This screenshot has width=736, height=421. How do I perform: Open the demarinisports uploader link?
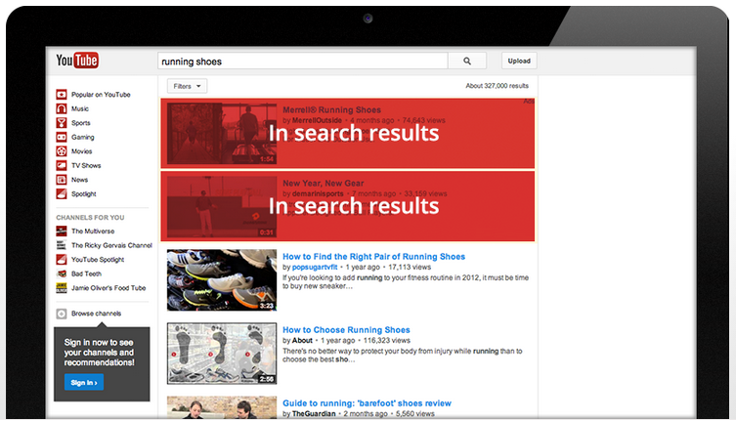click(x=318, y=193)
